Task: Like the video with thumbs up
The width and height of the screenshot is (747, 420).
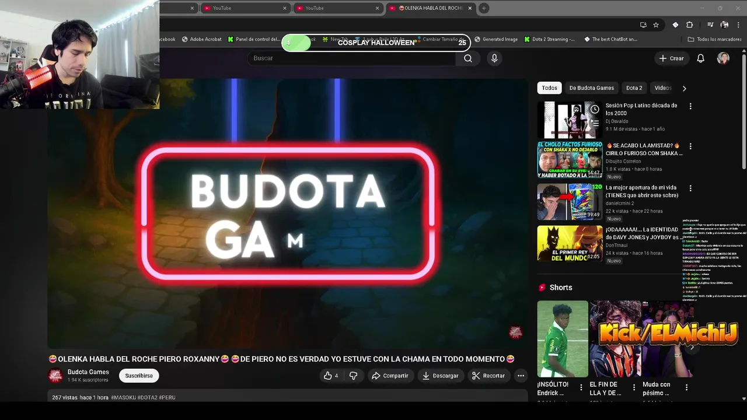Action: pyautogui.click(x=331, y=376)
